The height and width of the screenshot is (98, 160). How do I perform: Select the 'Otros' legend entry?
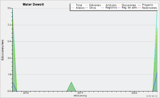coord(90,8)
